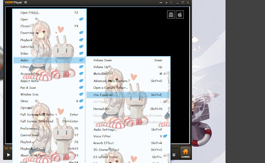Open Preferences... from the context menu
The width and height of the screenshot is (265, 163).
pyautogui.click(x=49, y=129)
